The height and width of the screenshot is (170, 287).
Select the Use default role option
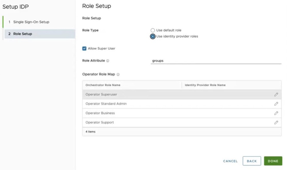point(153,30)
